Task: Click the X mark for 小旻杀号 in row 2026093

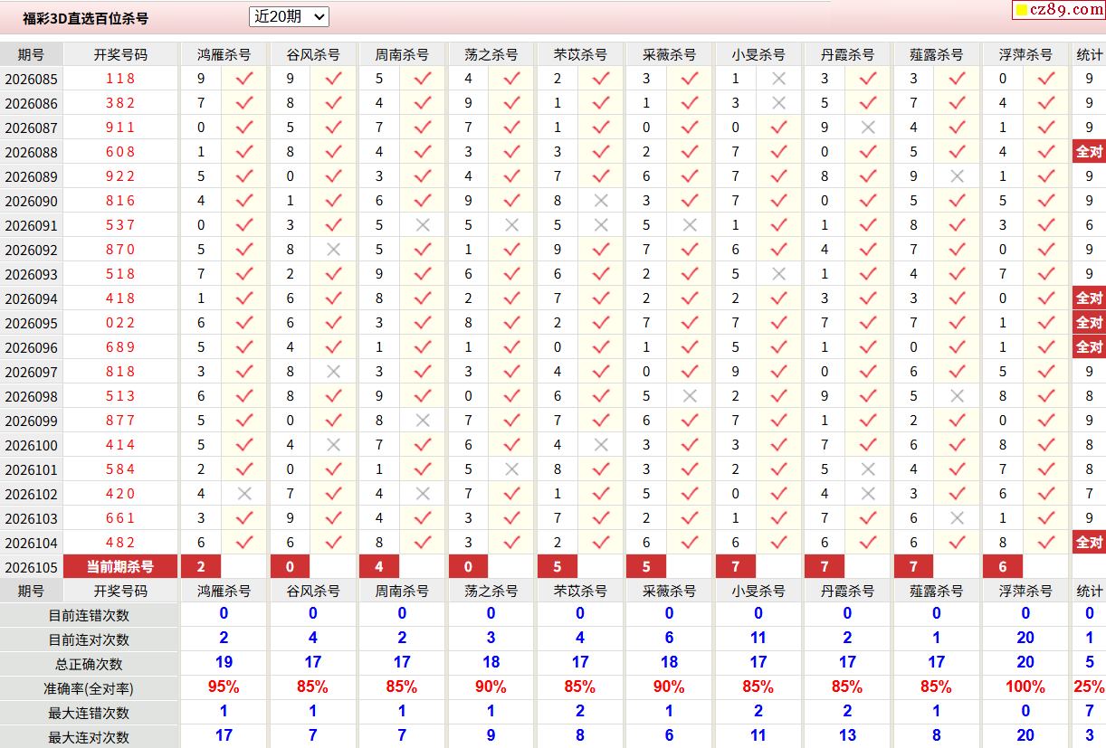Action: (x=778, y=274)
